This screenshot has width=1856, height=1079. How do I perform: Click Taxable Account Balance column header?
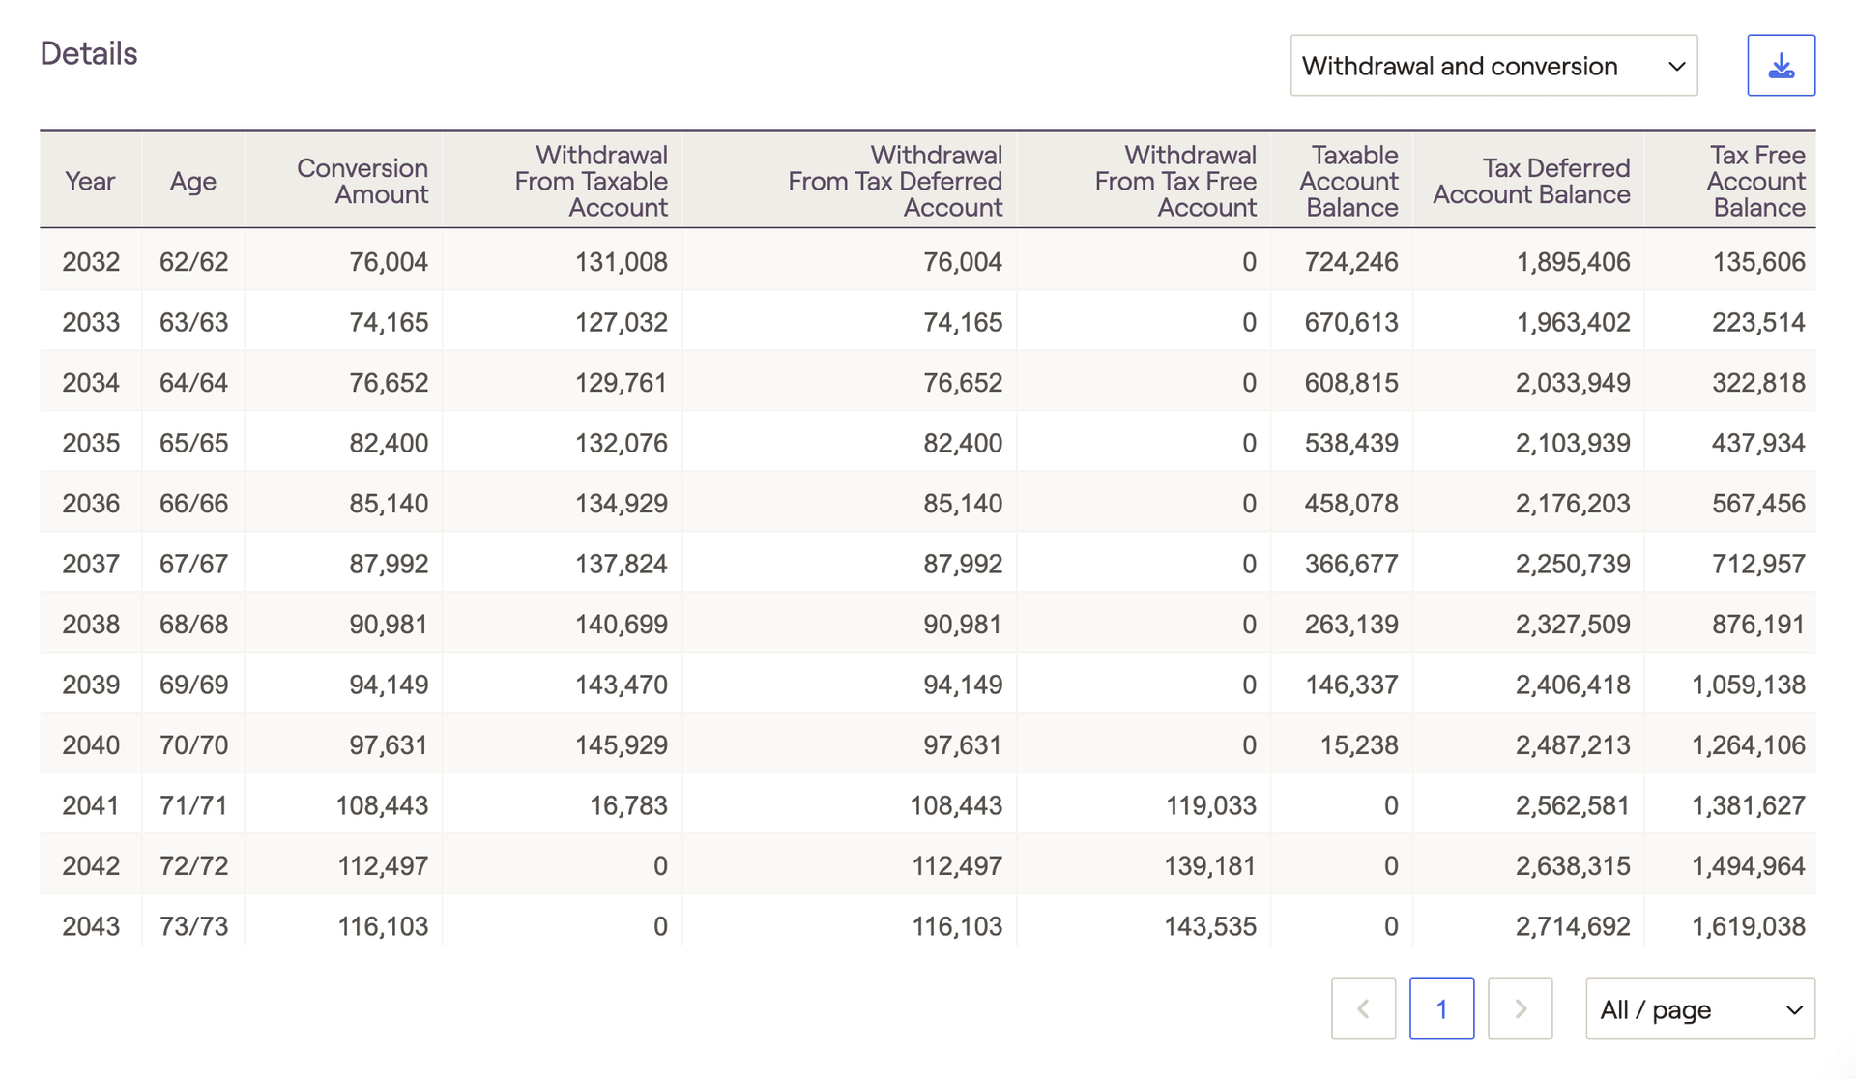1349,181
